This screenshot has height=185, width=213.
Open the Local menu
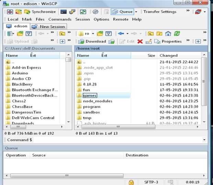tap(13, 20)
